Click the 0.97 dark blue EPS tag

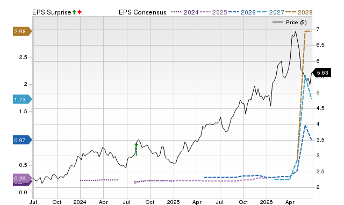(x=23, y=140)
